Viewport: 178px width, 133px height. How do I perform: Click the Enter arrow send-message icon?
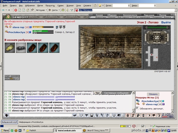pyautogui.click(x=75, y=115)
